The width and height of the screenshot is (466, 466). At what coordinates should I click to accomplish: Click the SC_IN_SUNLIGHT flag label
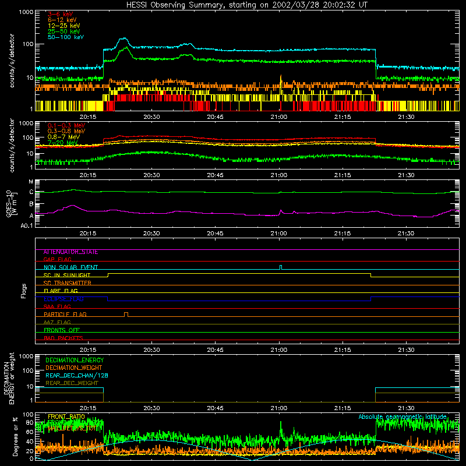pyautogui.click(x=67, y=275)
